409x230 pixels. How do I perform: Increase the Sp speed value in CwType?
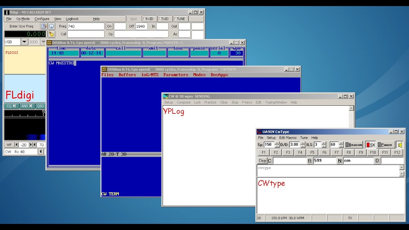click(x=277, y=143)
